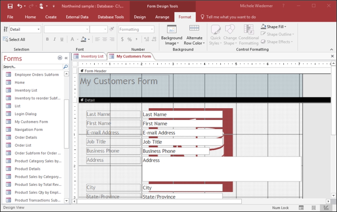Click the Decrease Decimals icon
The width and height of the screenshot is (337, 212).
[x=154, y=39]
